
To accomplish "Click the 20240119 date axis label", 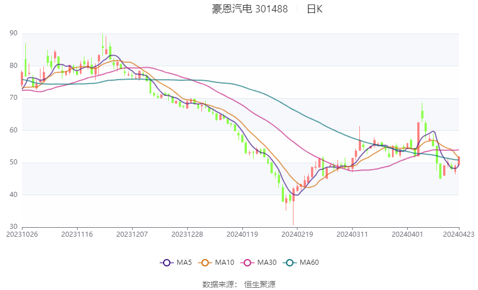I will tap(242, 233).
